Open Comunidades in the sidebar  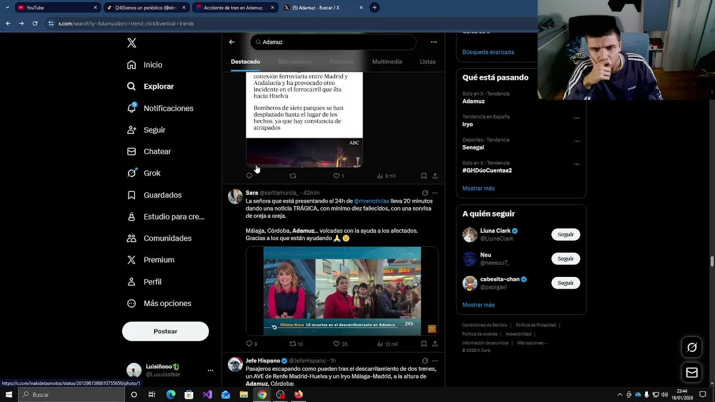[x=159, y=238]
